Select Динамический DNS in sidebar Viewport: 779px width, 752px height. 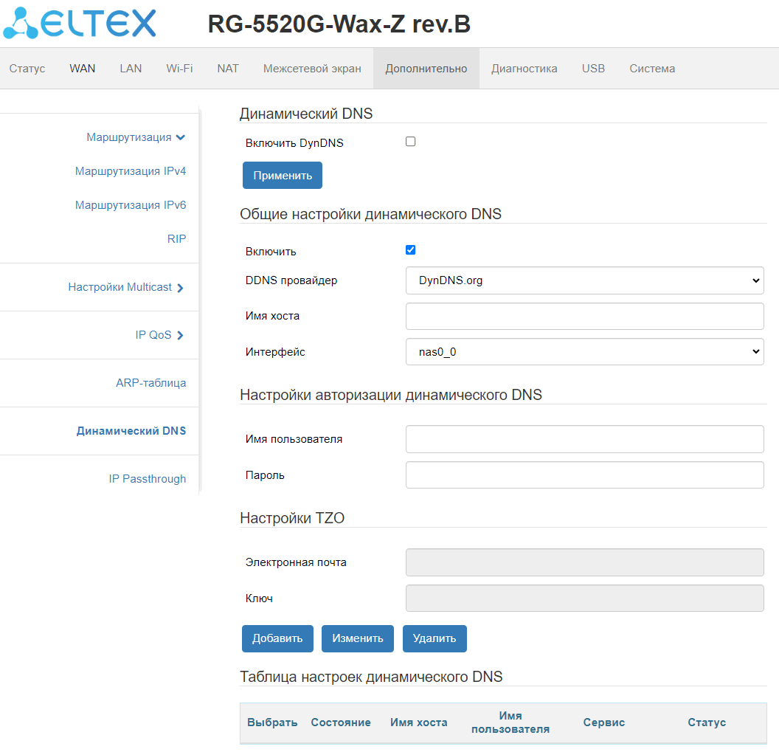131,431
